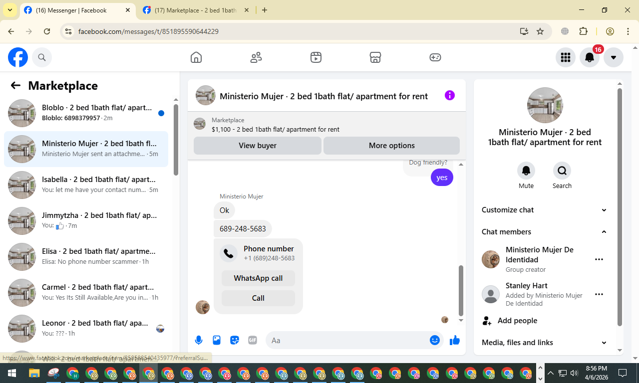Viewport: 639px width, 383px height.
Task: Open options for Stanley Hart member
Action: pos(599,294)
